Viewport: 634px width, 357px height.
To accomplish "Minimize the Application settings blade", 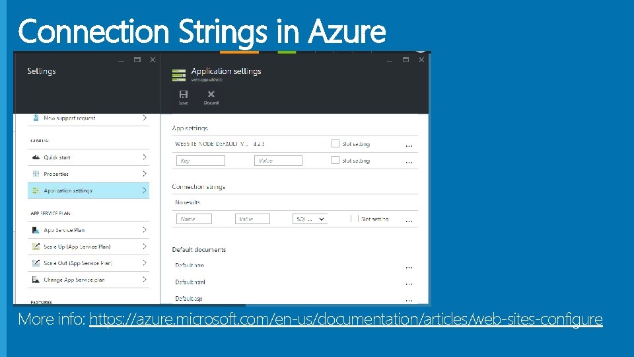I will (x=390, y=61).
